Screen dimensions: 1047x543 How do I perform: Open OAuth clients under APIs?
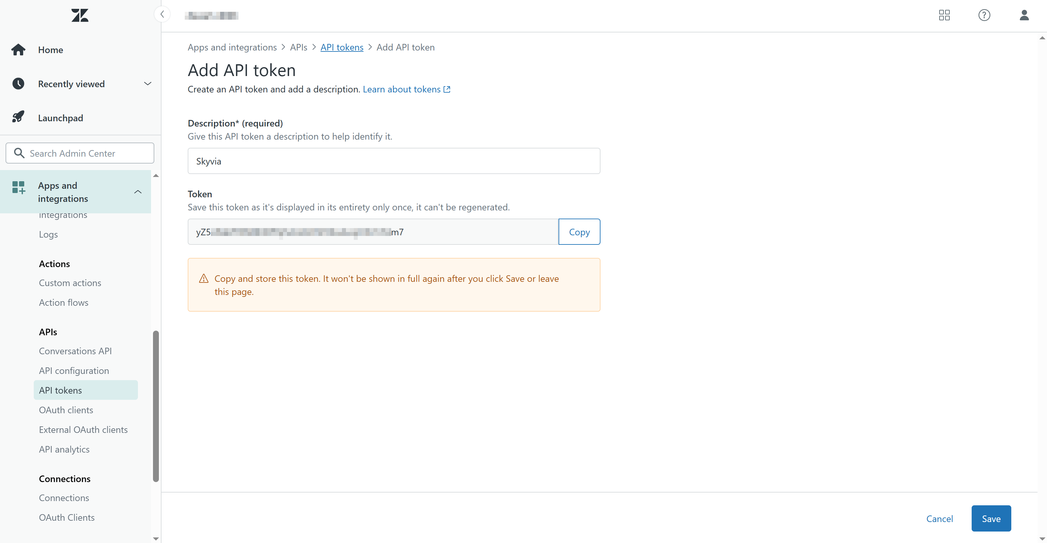[x=66, y=410]
